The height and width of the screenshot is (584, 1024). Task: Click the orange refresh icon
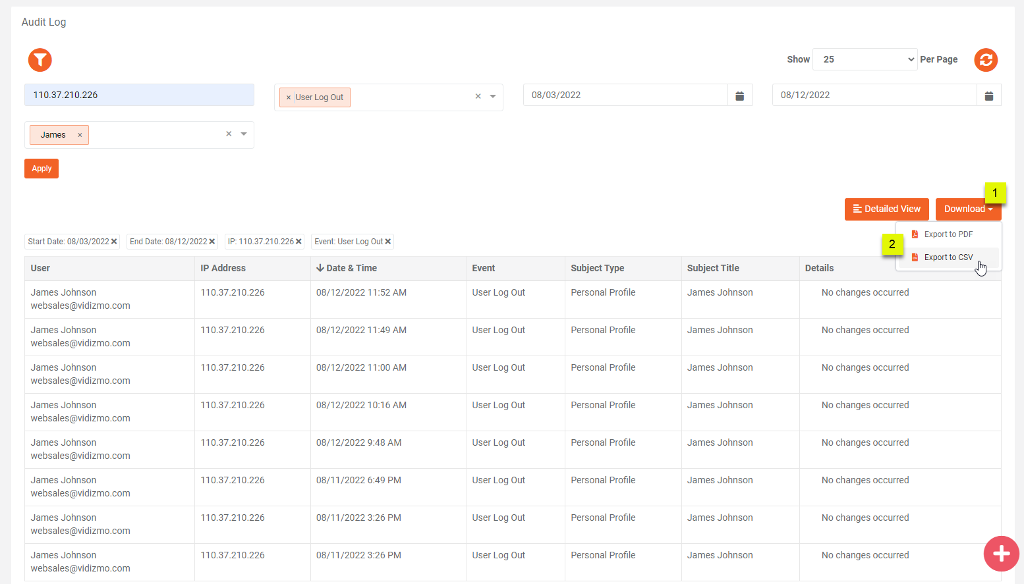tap(986, 60)
